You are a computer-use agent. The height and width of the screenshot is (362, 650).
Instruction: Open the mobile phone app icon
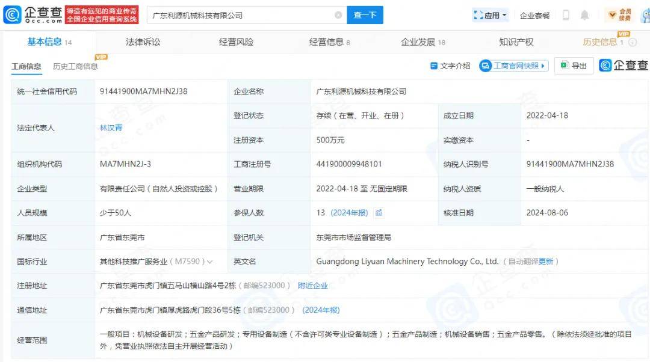pyautogui.click(x=566, y=15)
